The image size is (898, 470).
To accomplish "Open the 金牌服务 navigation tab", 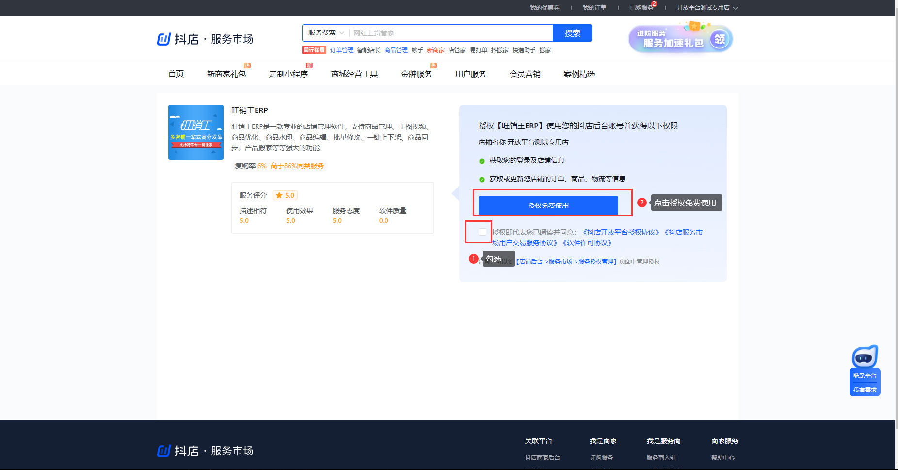I will coord(417,74).
